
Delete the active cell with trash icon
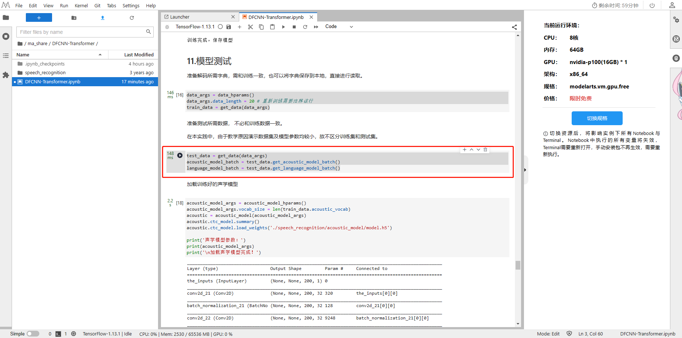pyautogui.click(x=485, y=150)
